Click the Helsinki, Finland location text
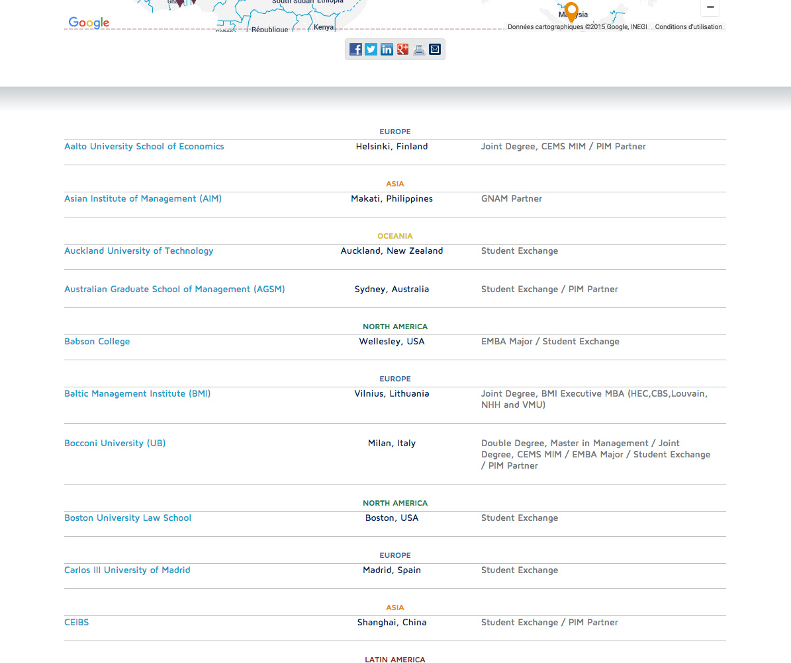Image resolution: width=791 pixels, height=663 pixels. coord(392,146)
